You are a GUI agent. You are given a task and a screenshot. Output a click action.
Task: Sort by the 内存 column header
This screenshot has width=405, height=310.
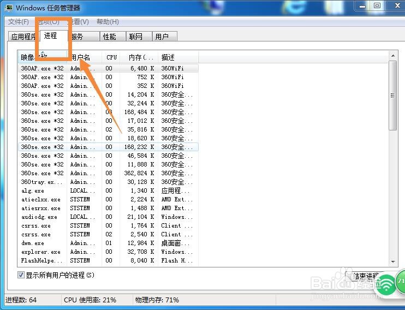pyautogui.click(x=139, y=57)
